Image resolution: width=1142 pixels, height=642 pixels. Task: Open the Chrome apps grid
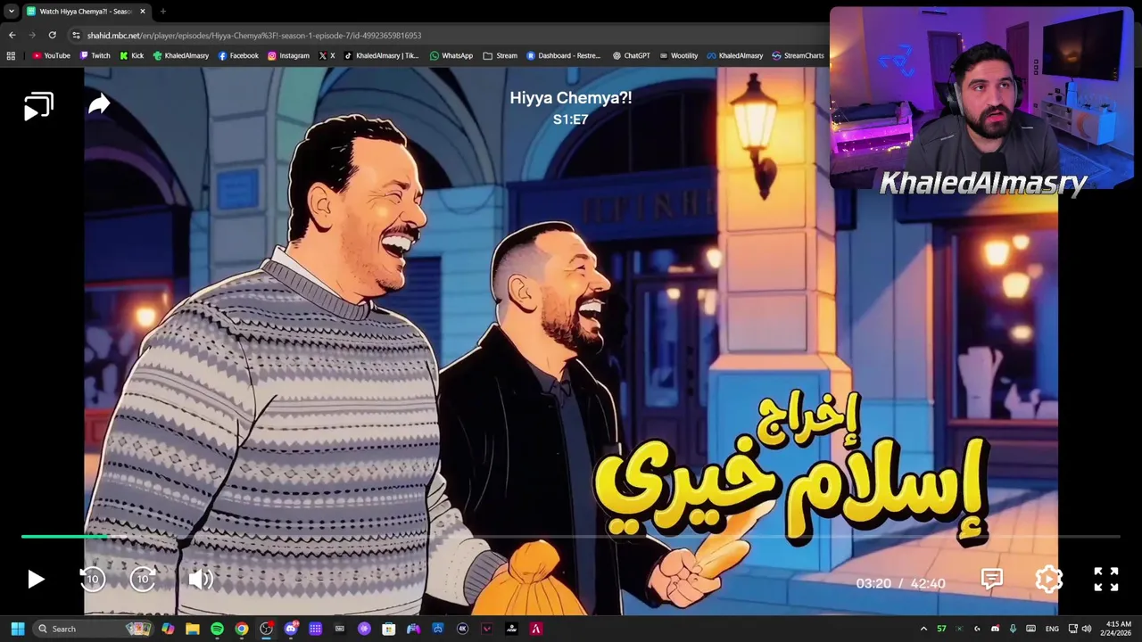click(11, 55)
